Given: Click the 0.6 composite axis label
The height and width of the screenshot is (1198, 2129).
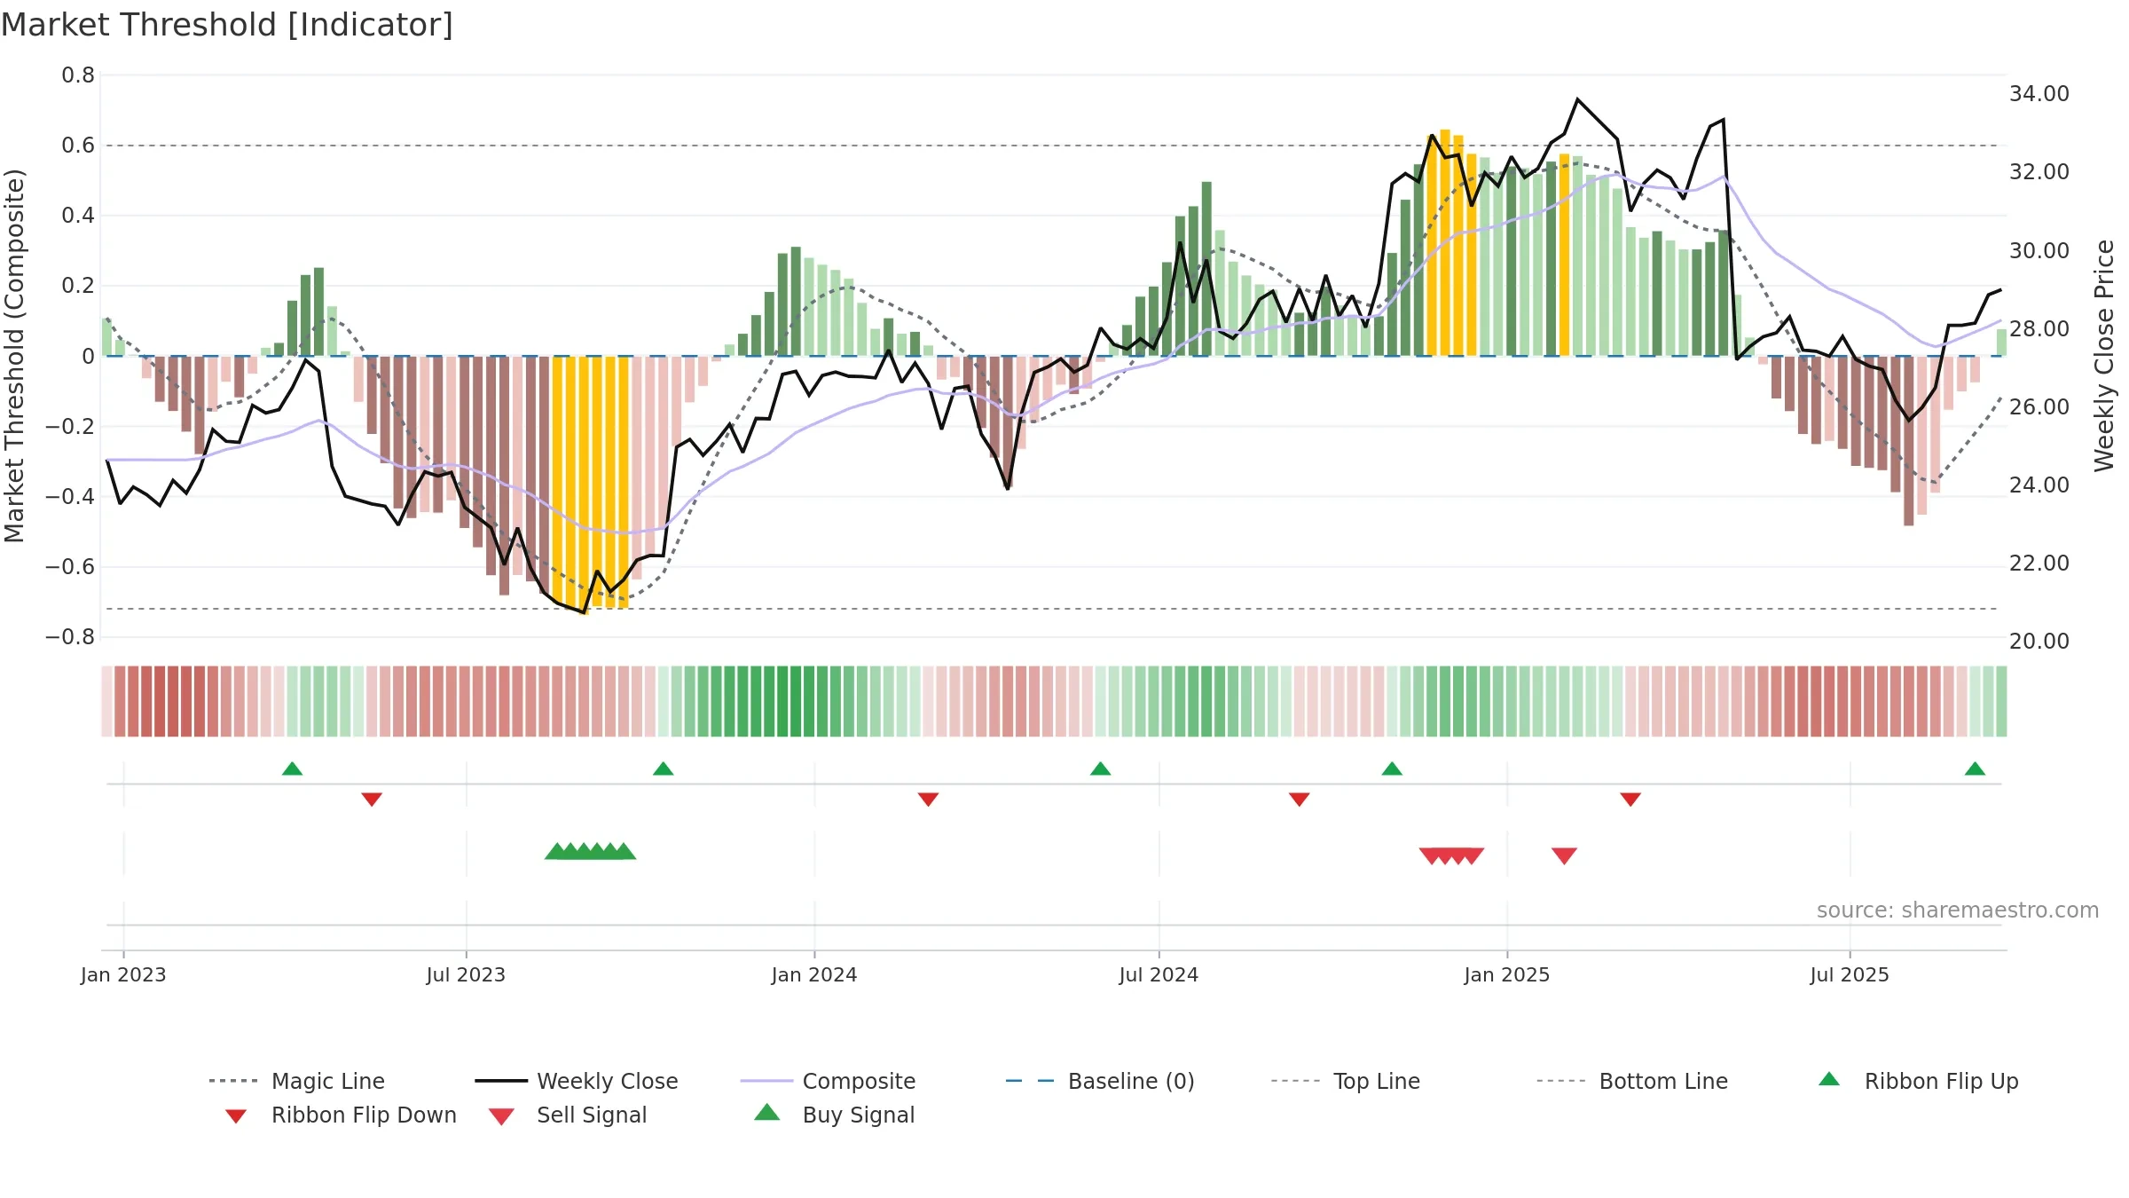Looking at the screenshot, I should (x=78, y=146).
